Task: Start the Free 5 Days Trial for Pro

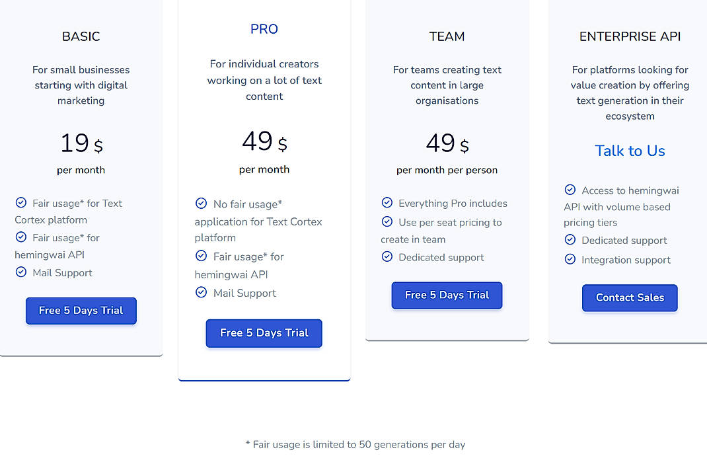Action: [x=264, y=333]
